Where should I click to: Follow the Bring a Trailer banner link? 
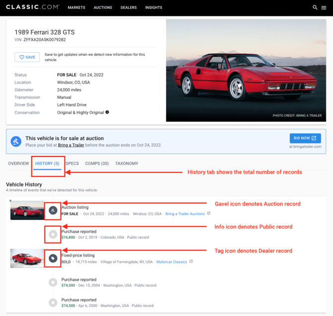pyautogui.click(x=71, y=145)
